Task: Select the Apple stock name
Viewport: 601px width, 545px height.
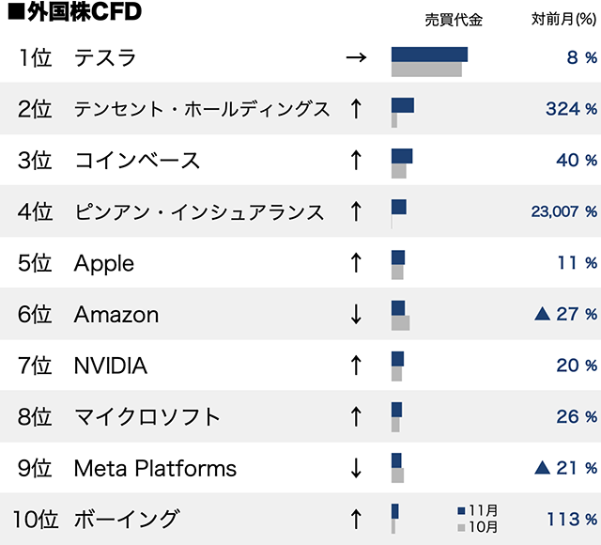Action: point(104,263)
